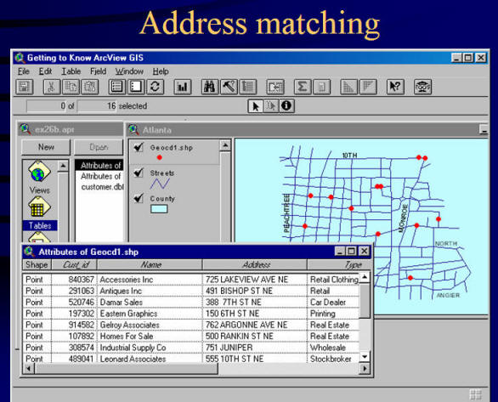Click the Save Project toolbar icon
The width and height of the screenshot is (498, 402).
[25, 87]
